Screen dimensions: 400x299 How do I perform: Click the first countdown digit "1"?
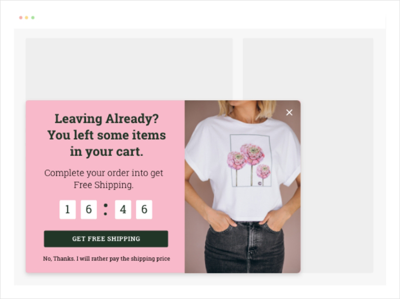(x=68, y=210)
